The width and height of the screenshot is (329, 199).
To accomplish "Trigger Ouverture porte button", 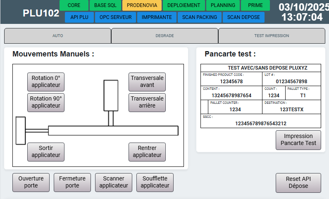I will [31, 182].
